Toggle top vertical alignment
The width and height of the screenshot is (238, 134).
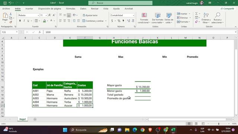pos(60,15)
